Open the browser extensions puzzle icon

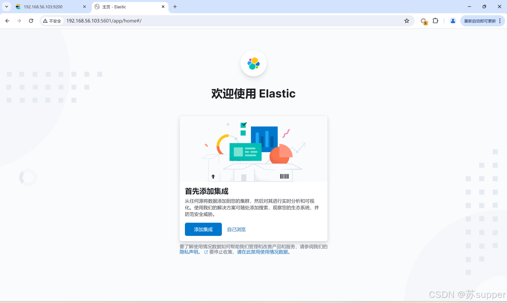[x=435, y=21]
